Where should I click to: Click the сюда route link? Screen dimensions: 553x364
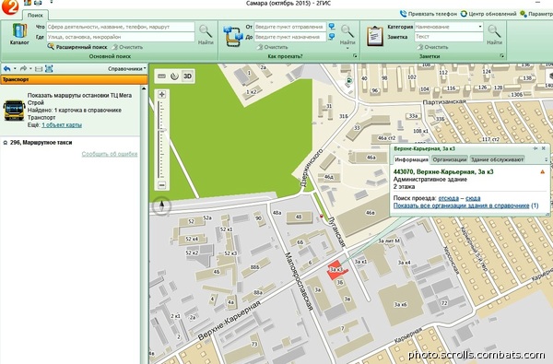[x=473, y=198]
